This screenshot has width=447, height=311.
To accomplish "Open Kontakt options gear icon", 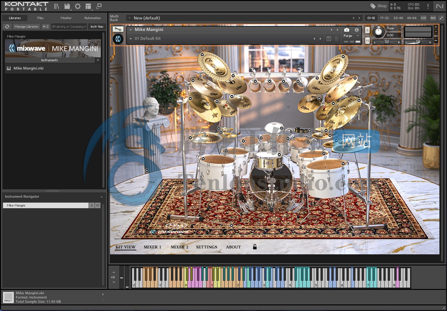I will pyautogui.click(x=78, y=6).
